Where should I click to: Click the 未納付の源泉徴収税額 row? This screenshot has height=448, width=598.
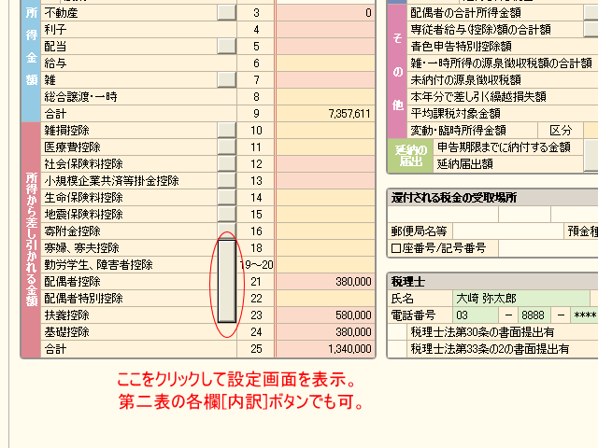pos(503,79)
